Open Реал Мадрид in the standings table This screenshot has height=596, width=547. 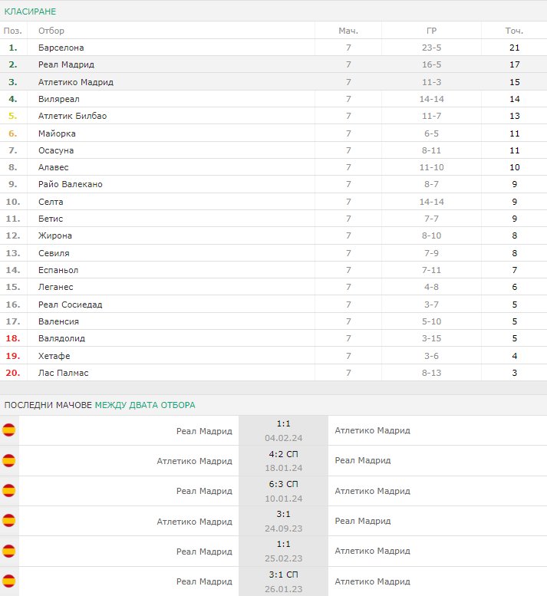coord(66,64)
